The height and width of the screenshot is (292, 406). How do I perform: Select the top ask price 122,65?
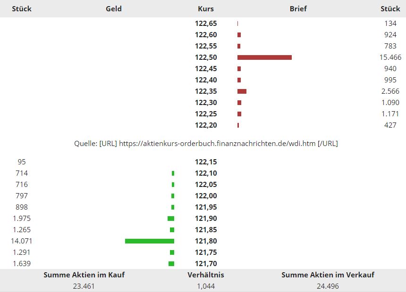[206, 24]
